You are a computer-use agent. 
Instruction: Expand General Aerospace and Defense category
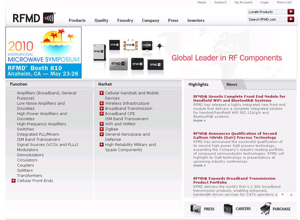pos(102,134)
